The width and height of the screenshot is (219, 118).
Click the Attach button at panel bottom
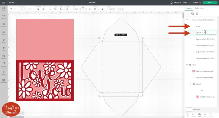click(x=199, y=115)
